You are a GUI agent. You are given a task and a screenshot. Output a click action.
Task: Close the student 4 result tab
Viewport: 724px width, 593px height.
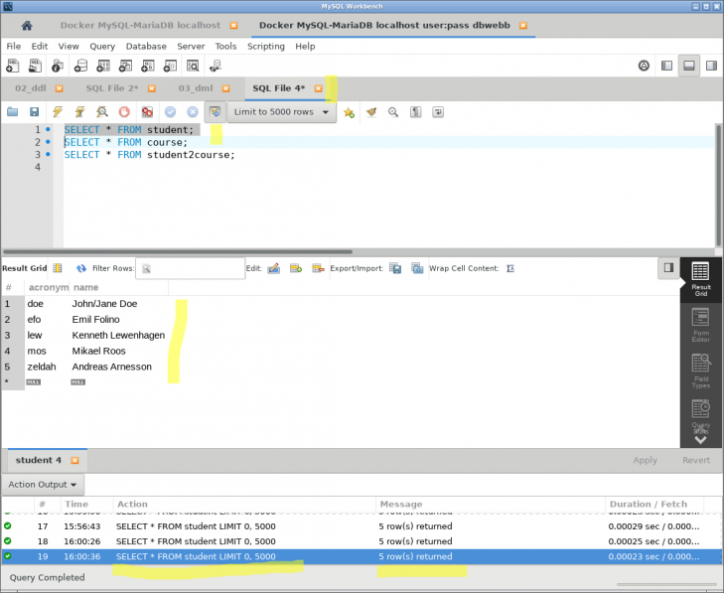click(x=74, y=461)
